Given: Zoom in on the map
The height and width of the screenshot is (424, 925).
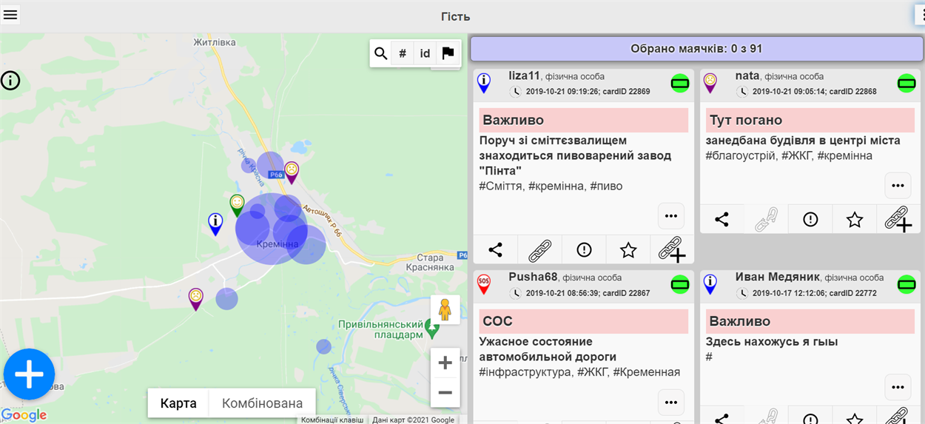Looking at the screenshot, I should (x=445, y=363).
